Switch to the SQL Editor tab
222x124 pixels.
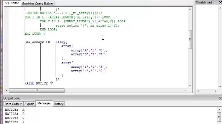tap(12, 3)
